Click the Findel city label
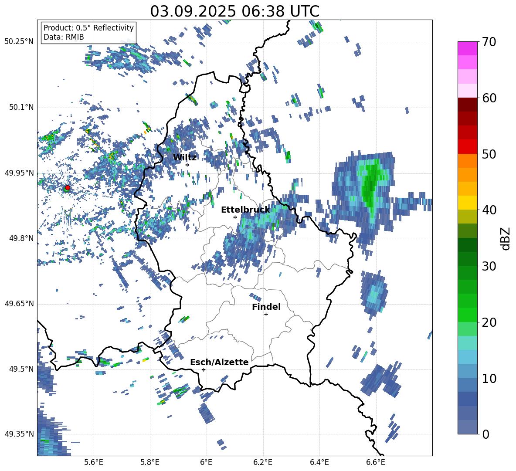The height and width of the screenshot is (471, 516). (x=266, y=307)
